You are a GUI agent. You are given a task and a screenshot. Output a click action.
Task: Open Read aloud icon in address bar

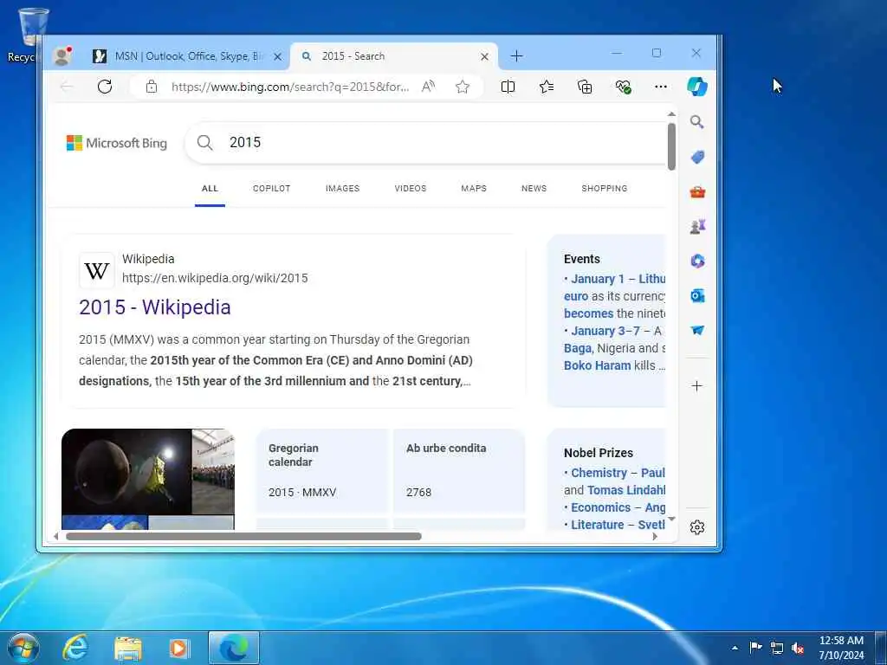click(428, 87)
